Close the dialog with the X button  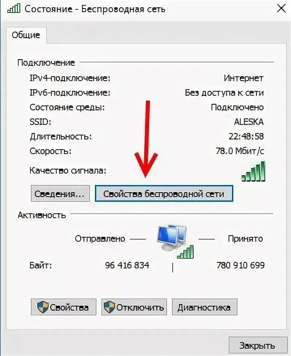point(281,9)
